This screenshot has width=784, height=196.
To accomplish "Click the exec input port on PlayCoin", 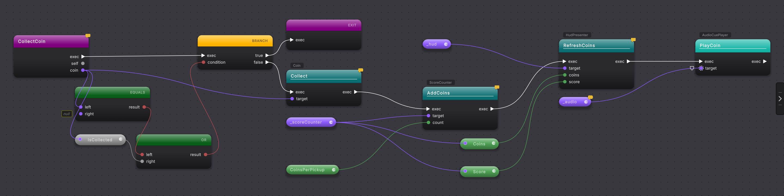I will (701, 62).
